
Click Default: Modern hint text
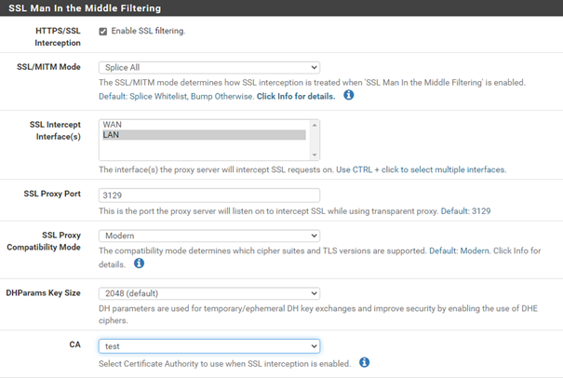point(460,250)
